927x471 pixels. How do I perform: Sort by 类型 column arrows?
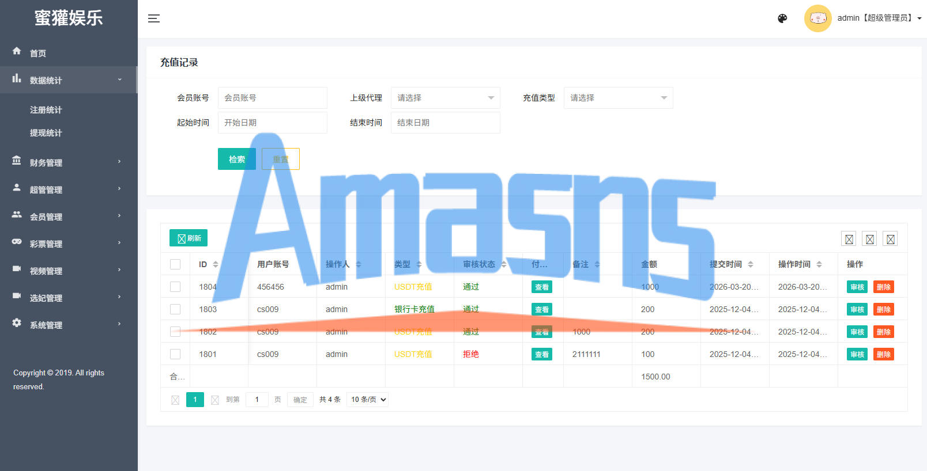pyautogui.click(x=419, y=264)
